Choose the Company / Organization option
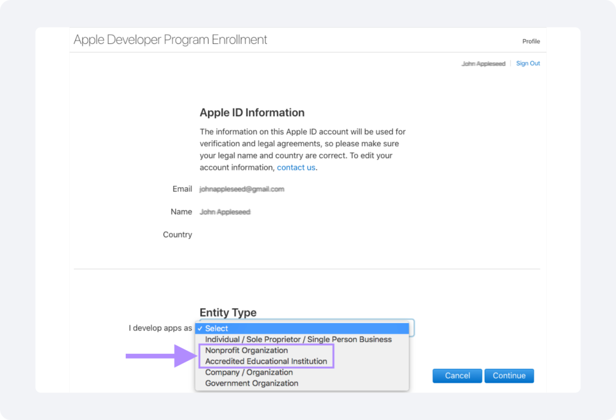Viewport: 616px width, 420px height. pos(302,372)
